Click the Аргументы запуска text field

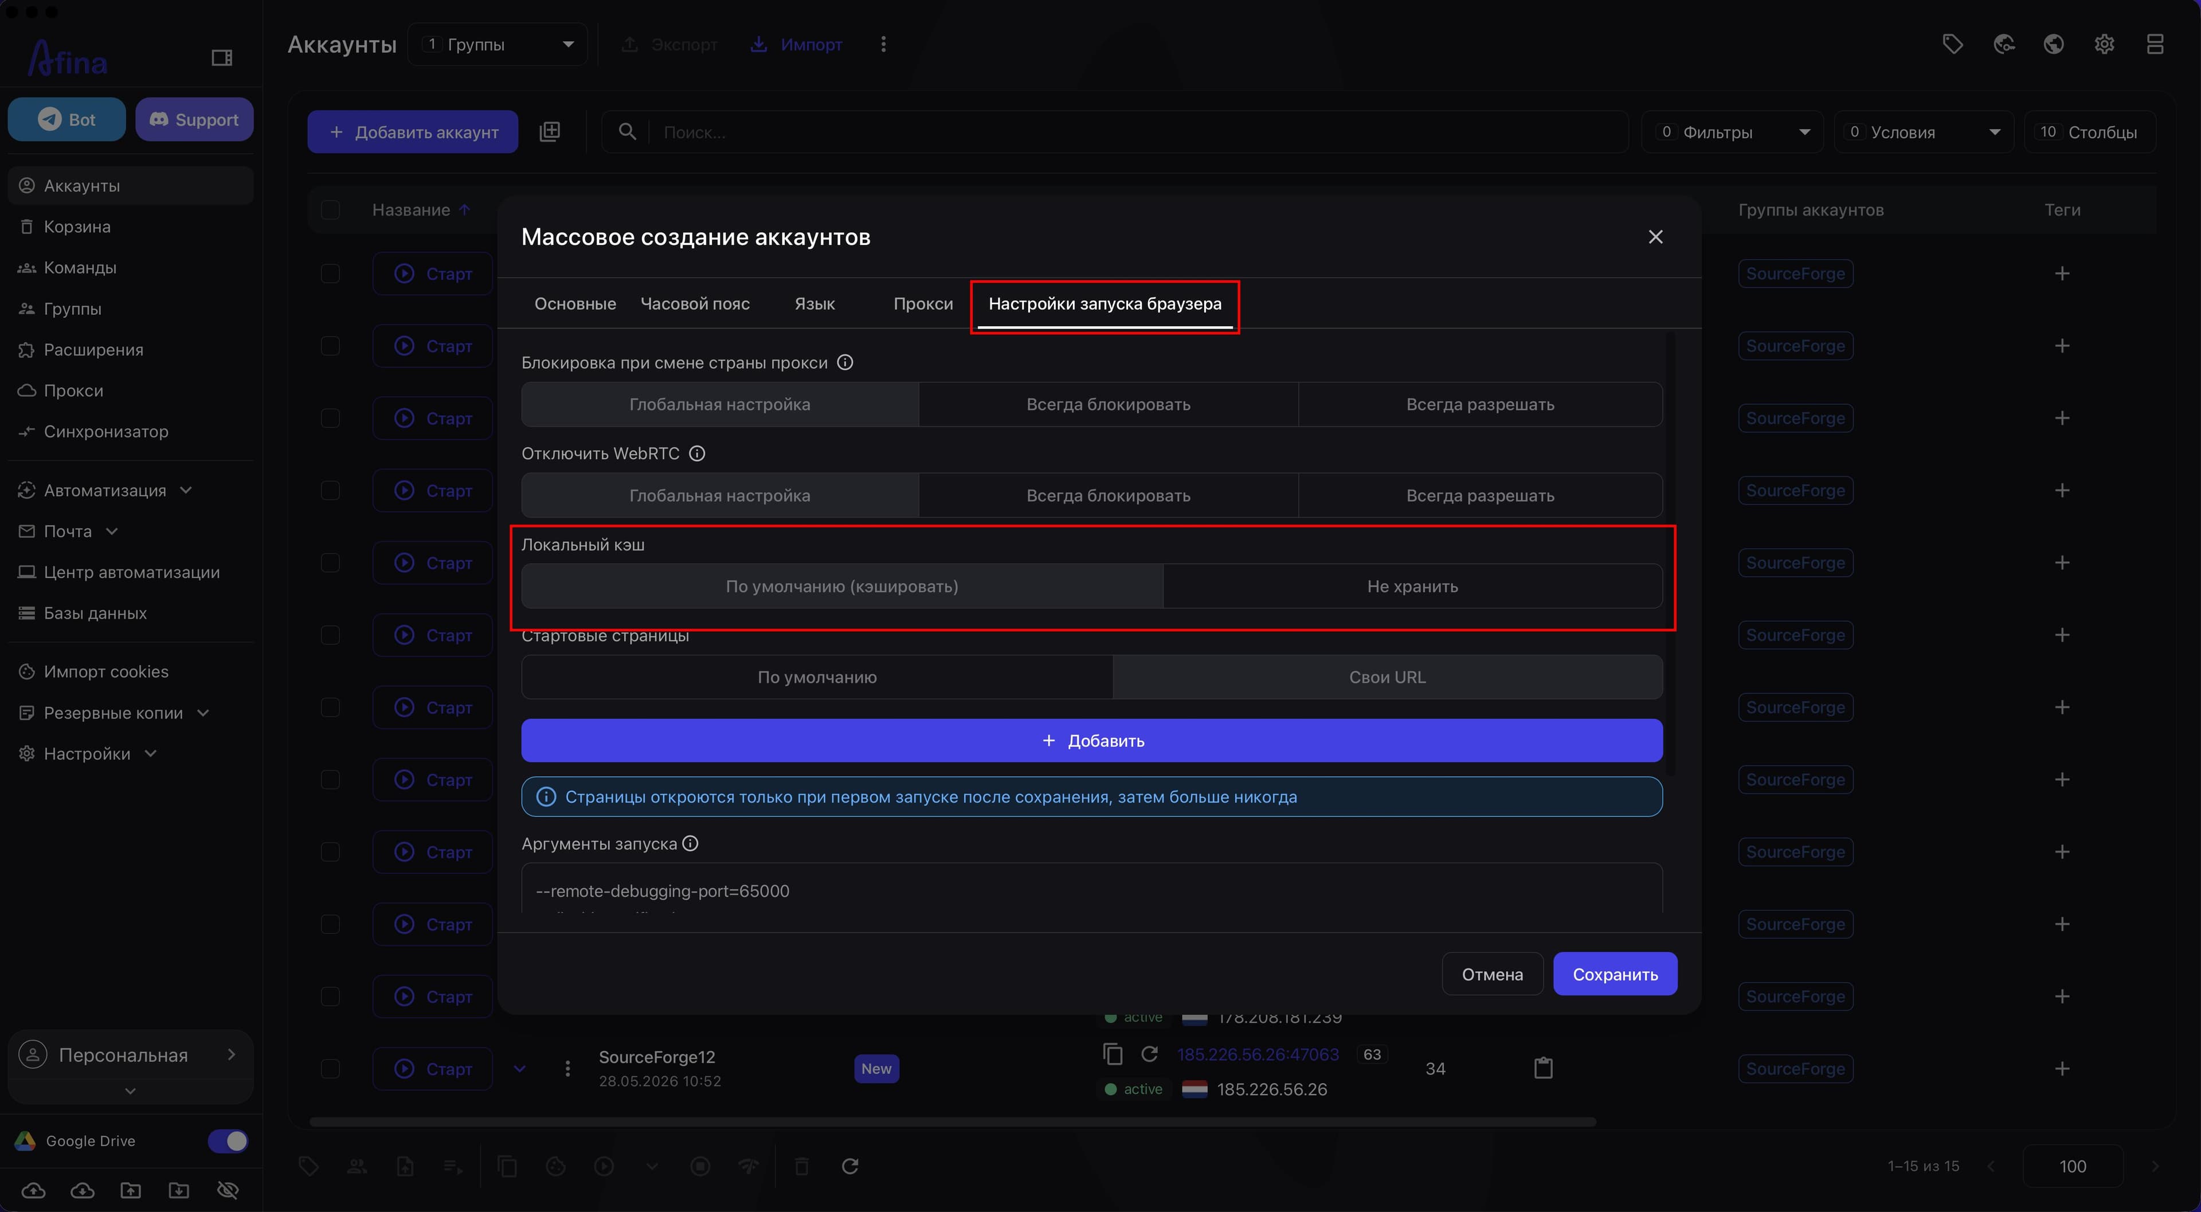pos(1092,889)
